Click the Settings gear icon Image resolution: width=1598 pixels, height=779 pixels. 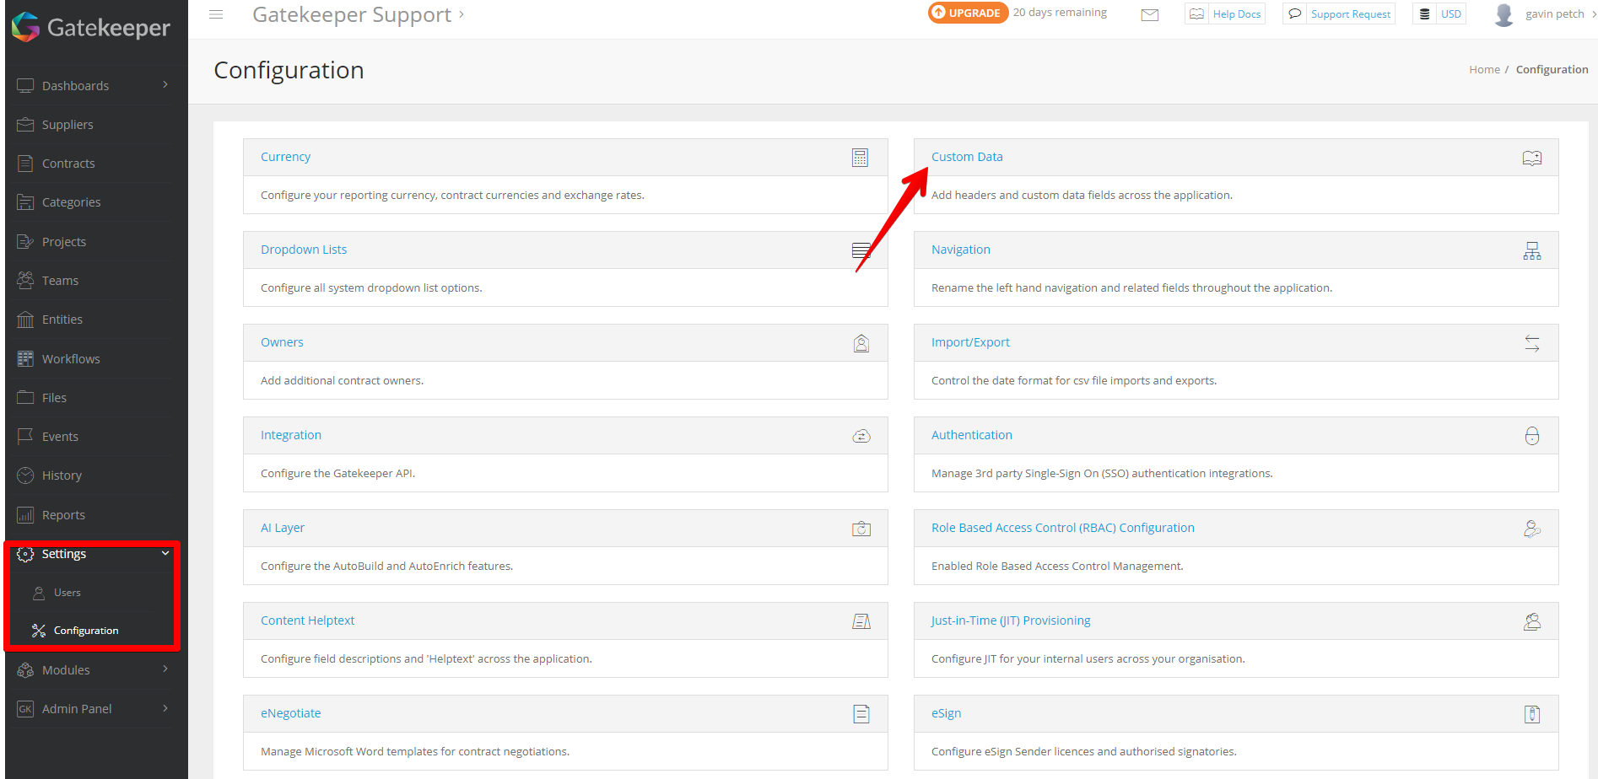coord(25,554)
